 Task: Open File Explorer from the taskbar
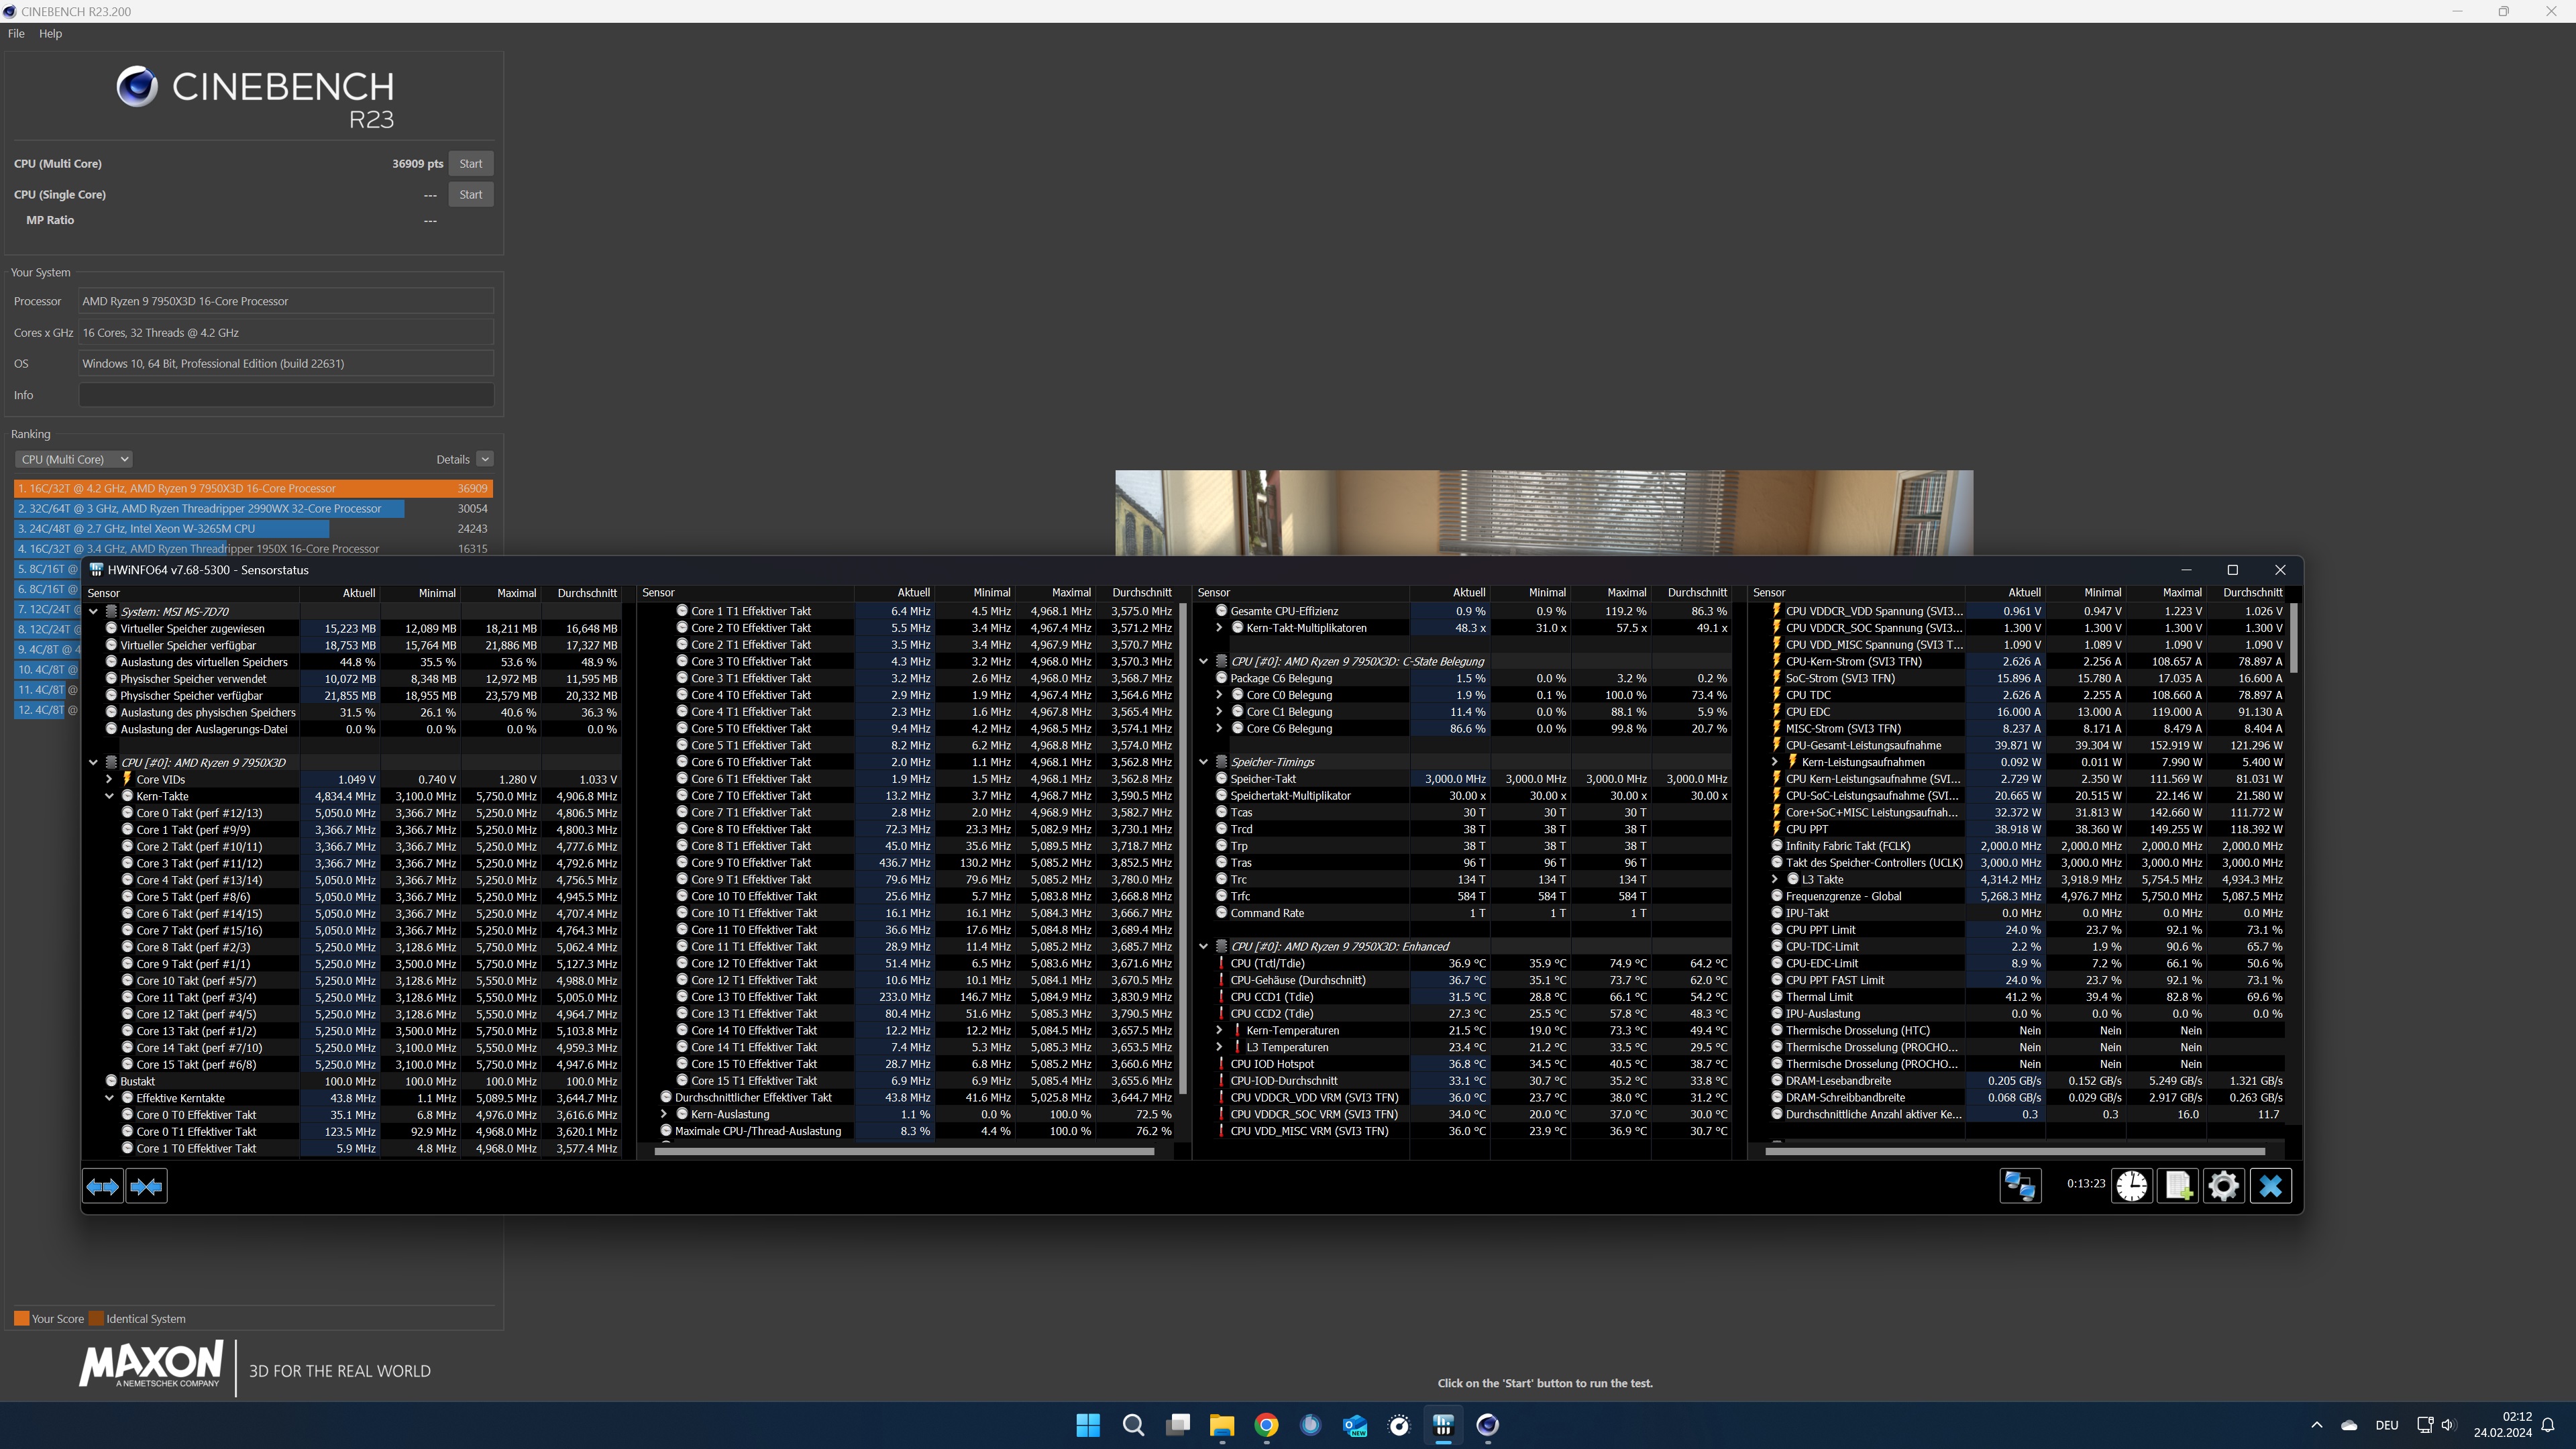click(x=1222, y=1425)
